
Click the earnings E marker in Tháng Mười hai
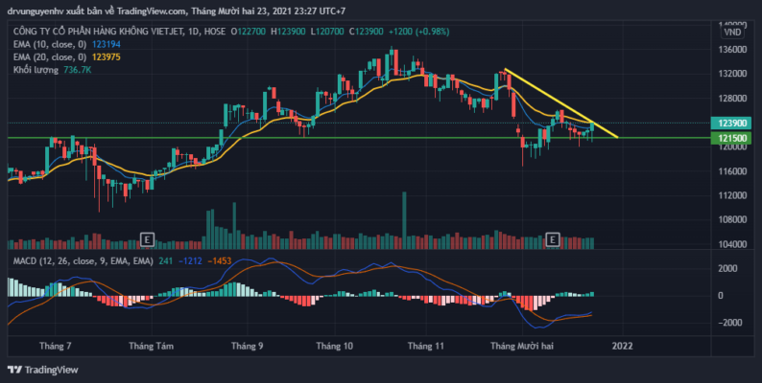553,238
